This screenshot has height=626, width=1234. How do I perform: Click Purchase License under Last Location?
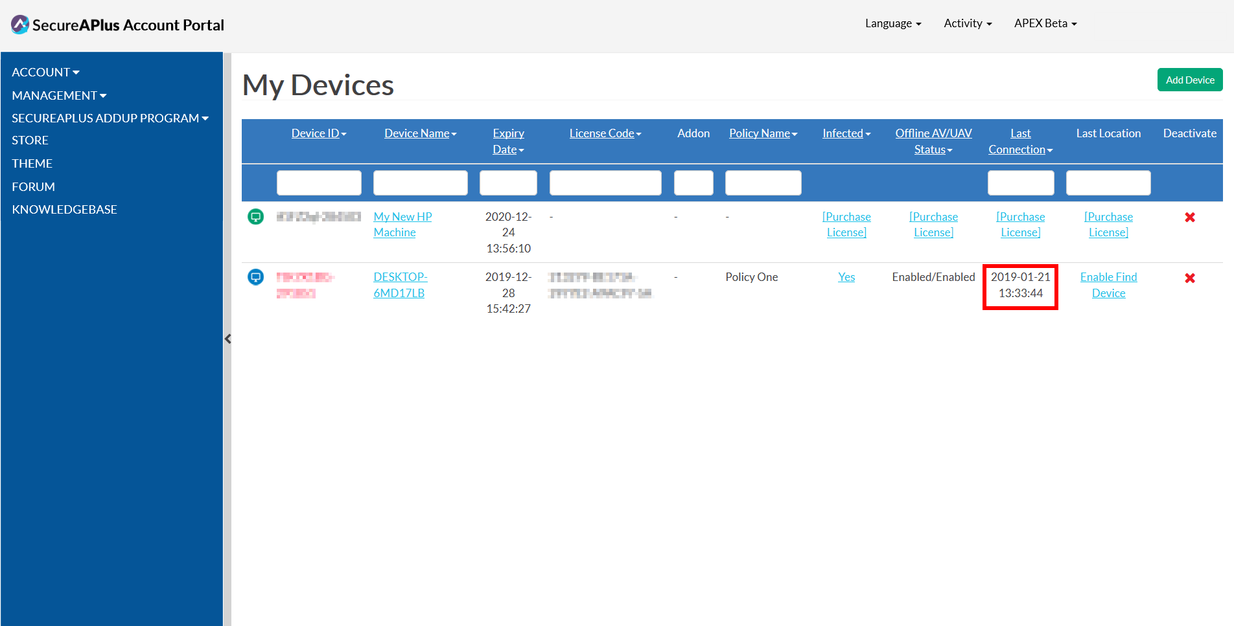pos(1108,225)
